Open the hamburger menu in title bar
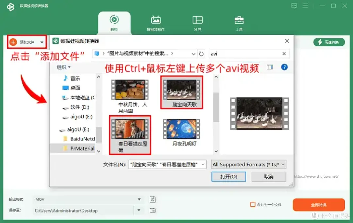Viewport: 353px width, 223px height. click(x=305, y=6)
